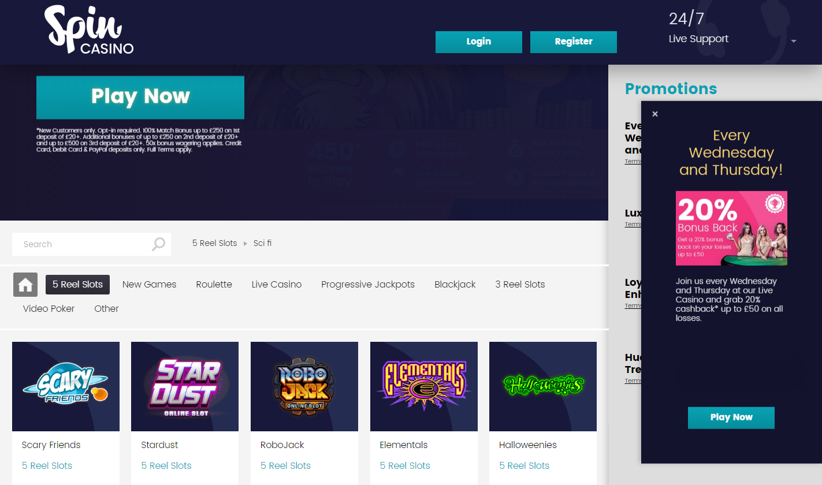Open the Register button
Viewport: 822px width, 485px height.
[x=574, y=42]
